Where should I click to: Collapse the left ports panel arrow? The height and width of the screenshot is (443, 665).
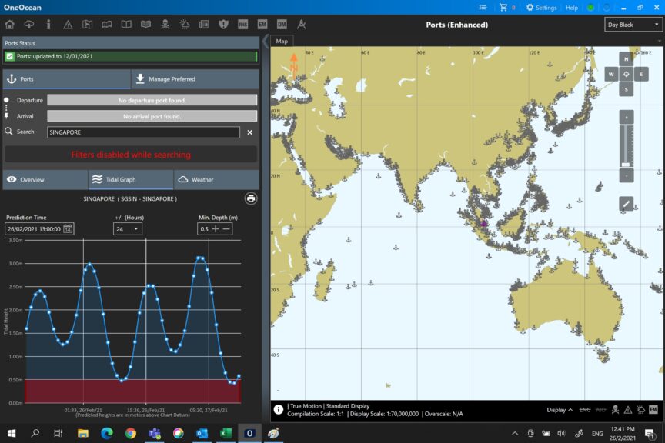[x=266, y=42]
